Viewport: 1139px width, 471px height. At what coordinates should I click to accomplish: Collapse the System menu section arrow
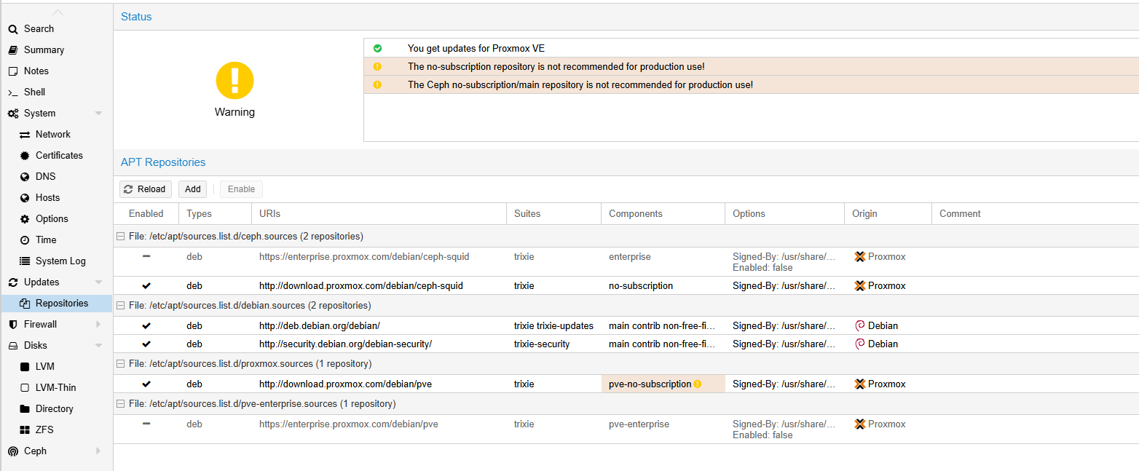tap(98, 114)
